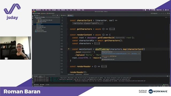Open the VCS menu
The height and width of the screenshot is (96, 171).
tap(75, 10)
